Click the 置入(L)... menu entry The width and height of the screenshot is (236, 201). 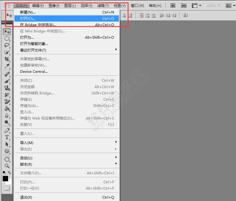click(67, 134)
